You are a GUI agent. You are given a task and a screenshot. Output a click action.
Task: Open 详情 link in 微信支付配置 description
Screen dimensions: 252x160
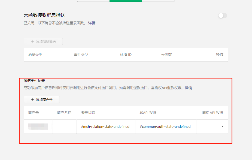coord(188,88)
